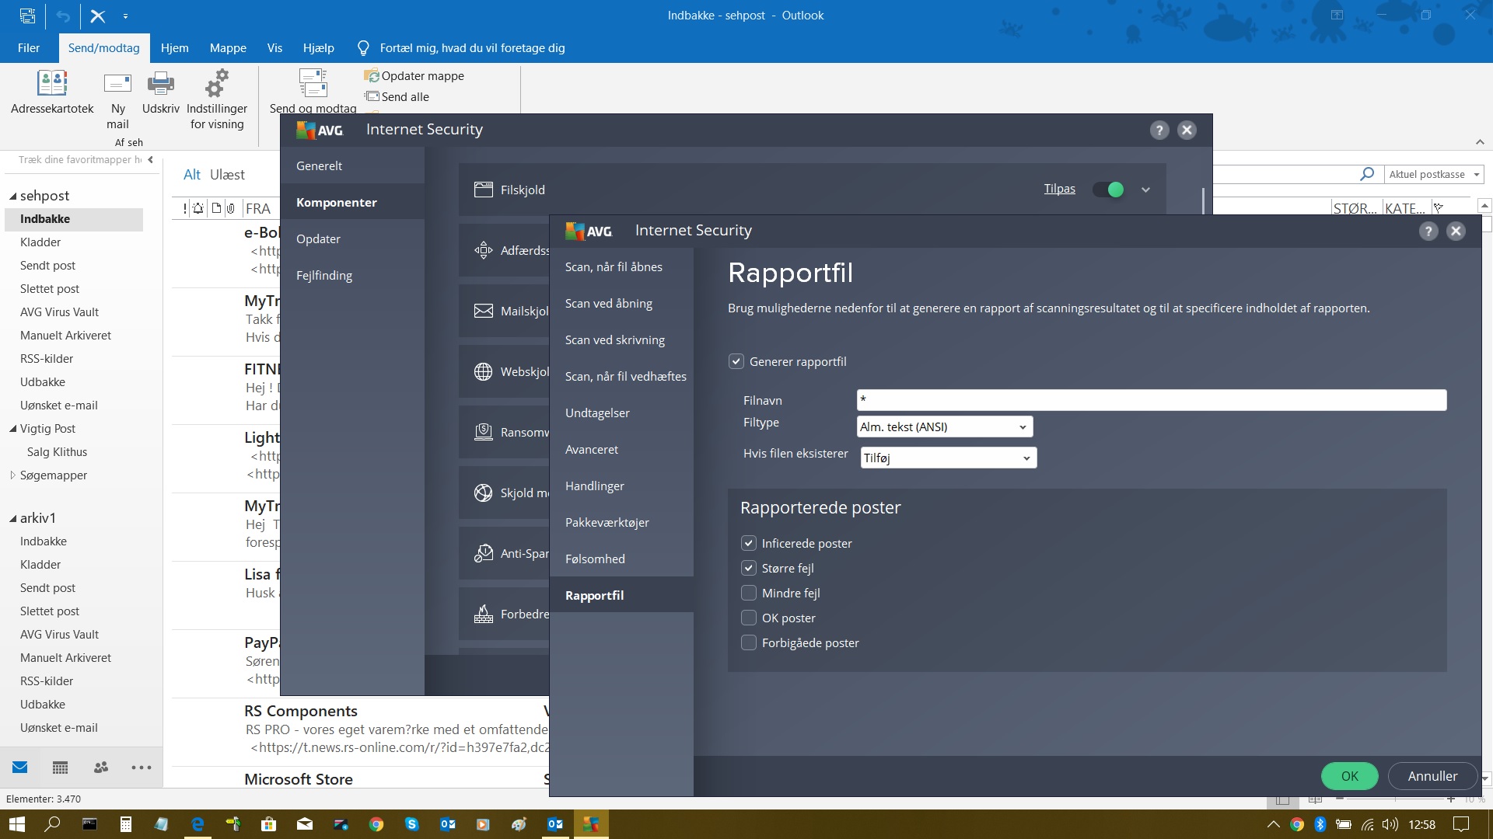Click the OK button

1349,775
